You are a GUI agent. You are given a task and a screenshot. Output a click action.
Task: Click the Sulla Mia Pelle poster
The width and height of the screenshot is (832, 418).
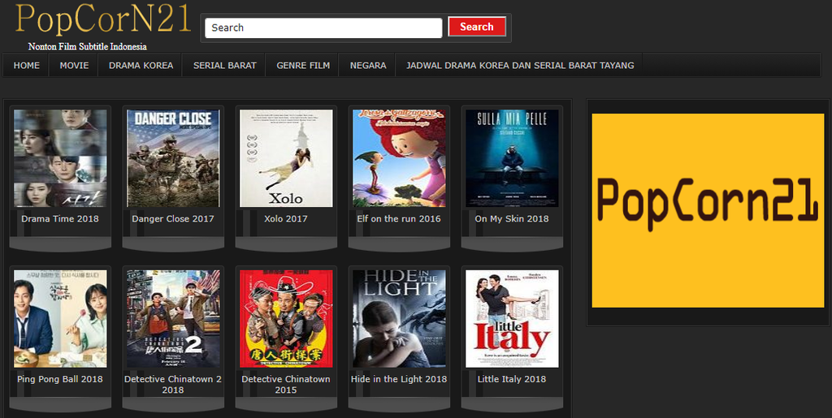click(x=512, y=158)
